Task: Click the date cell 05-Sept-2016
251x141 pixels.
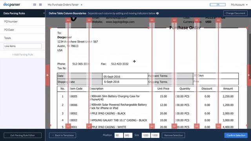Action: coord(112,77)
